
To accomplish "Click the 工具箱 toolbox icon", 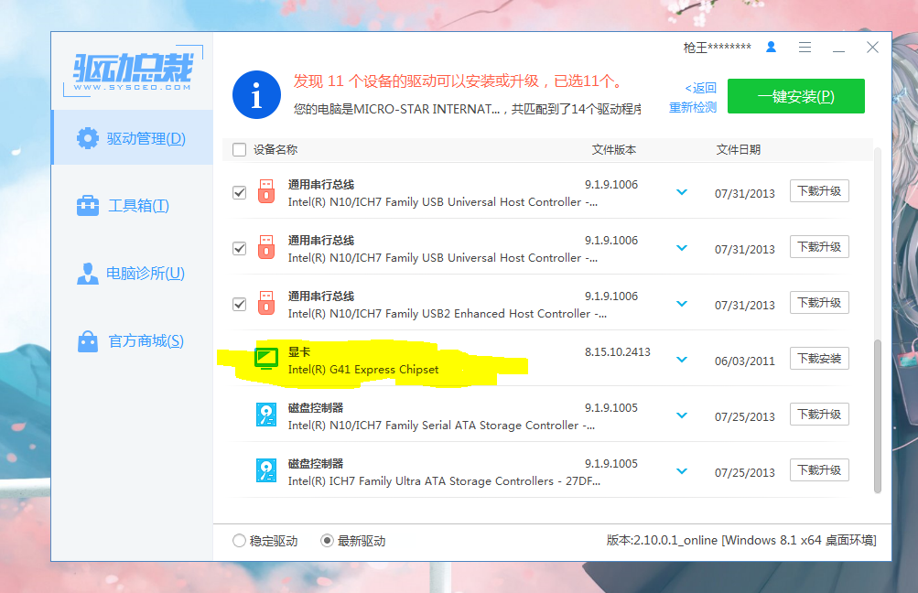I will (88, 206).
